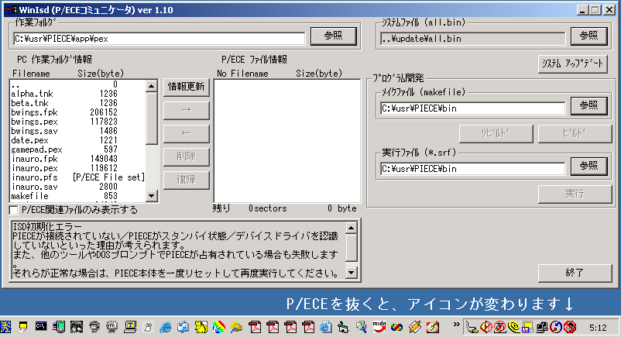Click the file list scrollbar up arrow
This screenshot has height=337, width=621.
[152, 86]
